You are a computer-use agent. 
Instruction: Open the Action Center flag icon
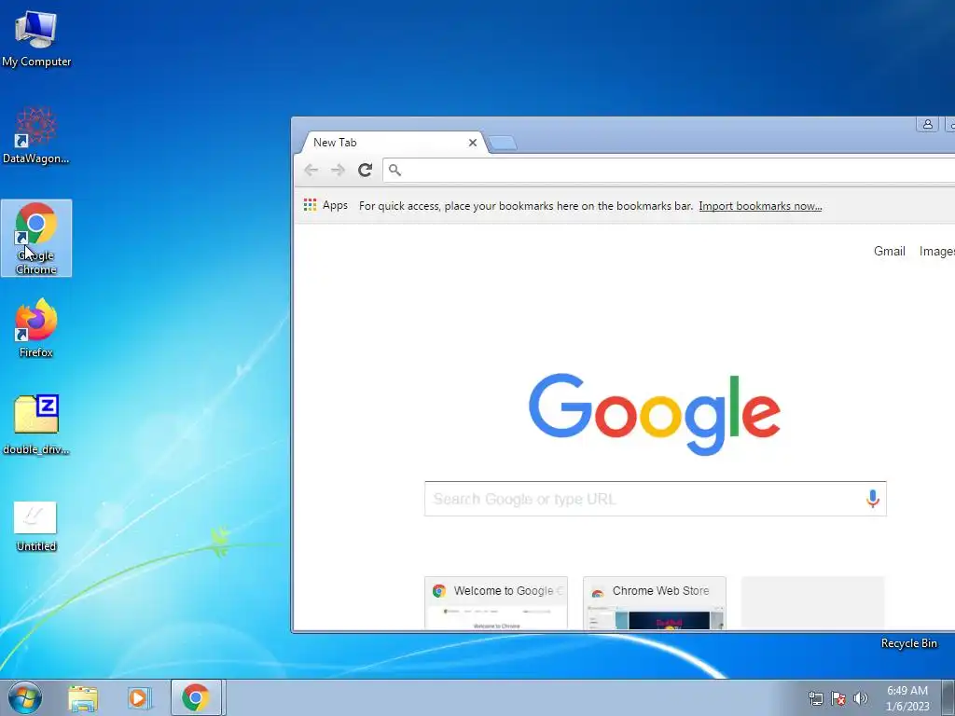pyautogui.click(x=838, y=698)
